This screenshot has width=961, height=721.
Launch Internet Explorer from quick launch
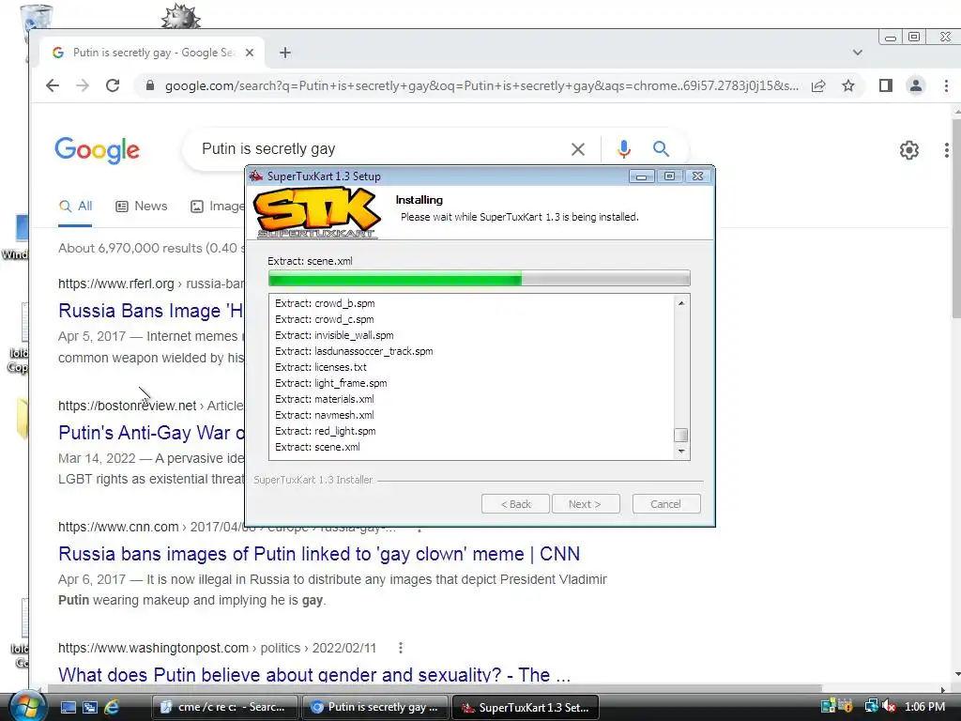113,707
